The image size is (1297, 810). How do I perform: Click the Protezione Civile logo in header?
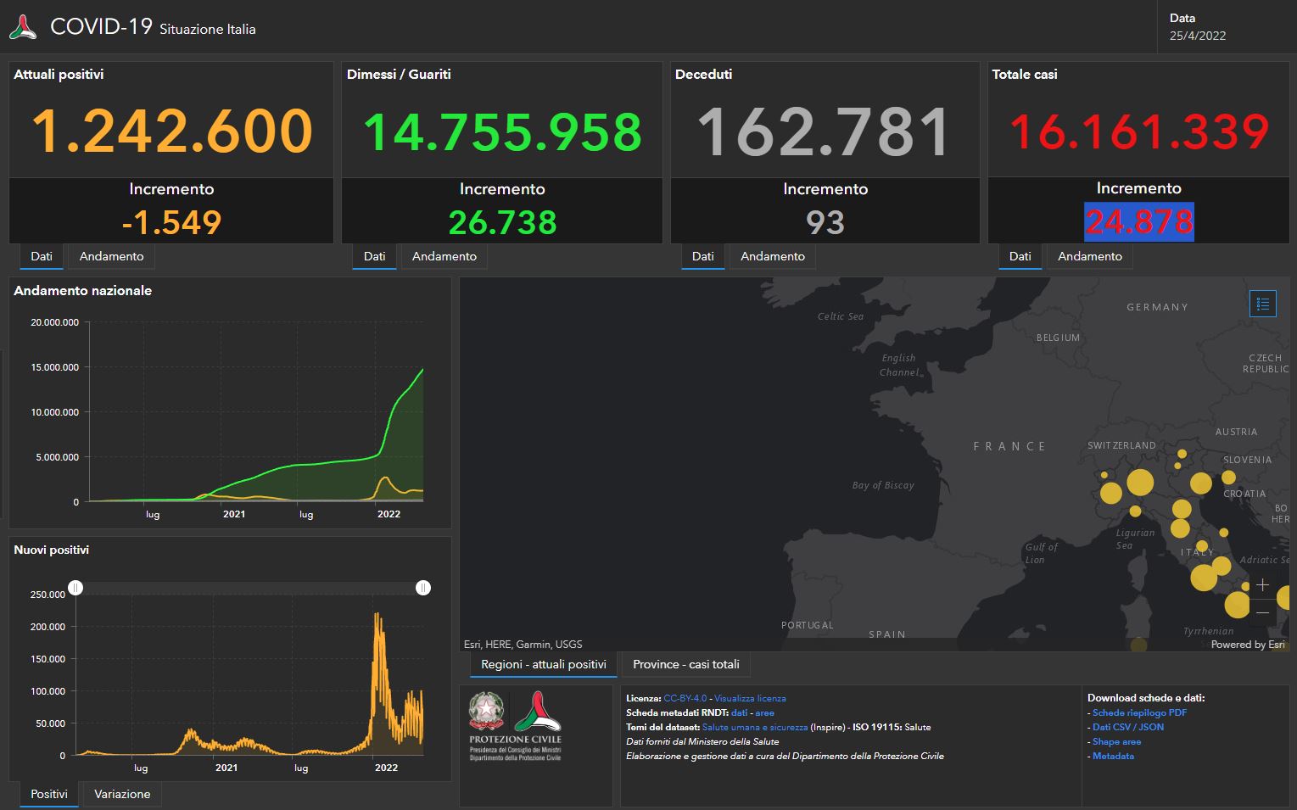click(23, 27)
